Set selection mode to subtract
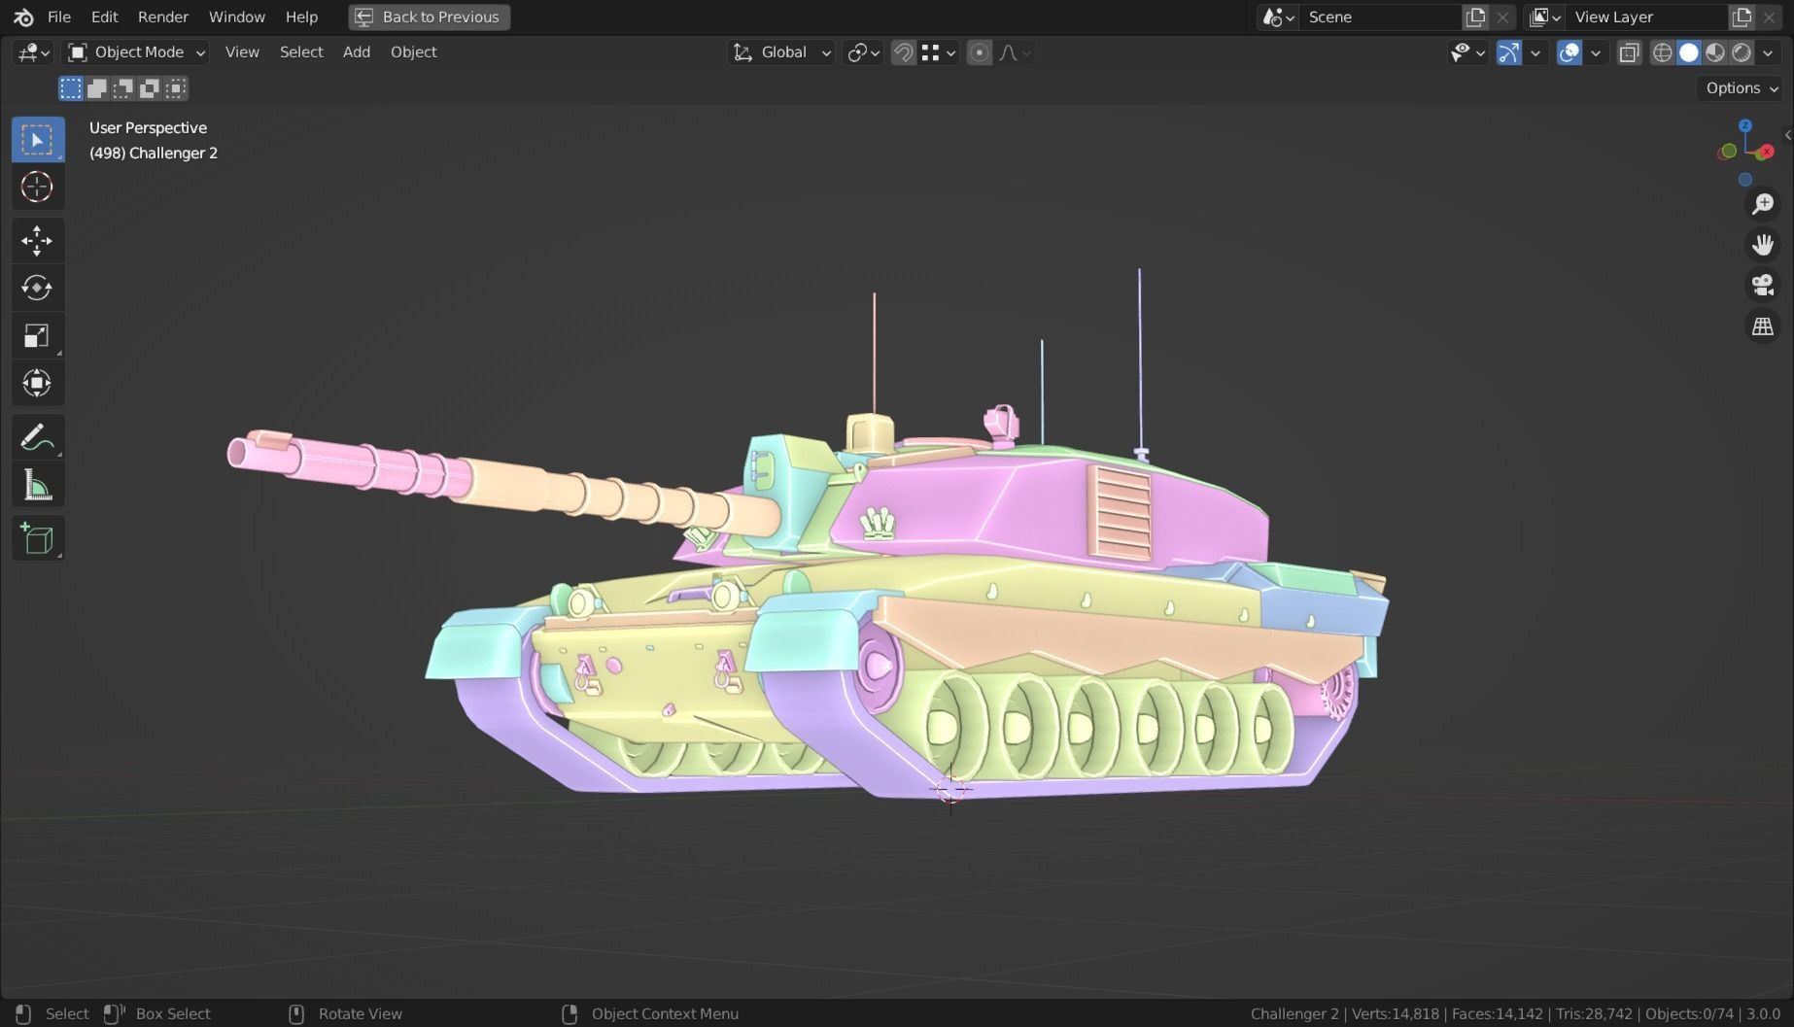The height and width of the screenshot is (1027, 1794). tap(122, 88)
